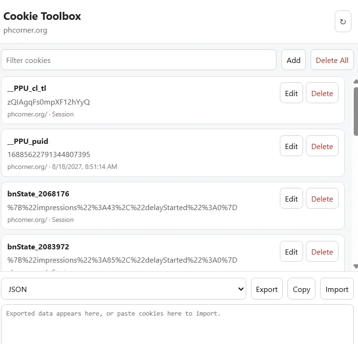Click the cookie list scrollbar thumb
The image size is (358, 344).
coord(356,111)
